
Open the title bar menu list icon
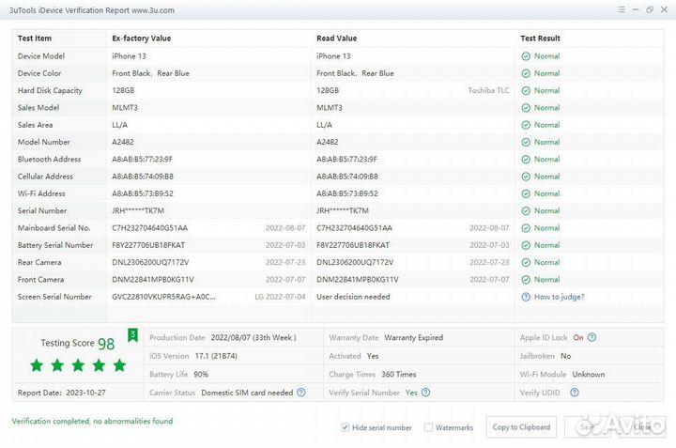(x=622, y=9)
